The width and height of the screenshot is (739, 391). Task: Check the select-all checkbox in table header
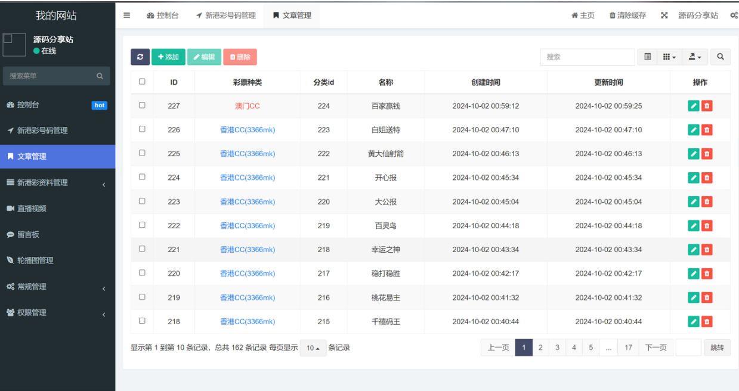[142, 82]
